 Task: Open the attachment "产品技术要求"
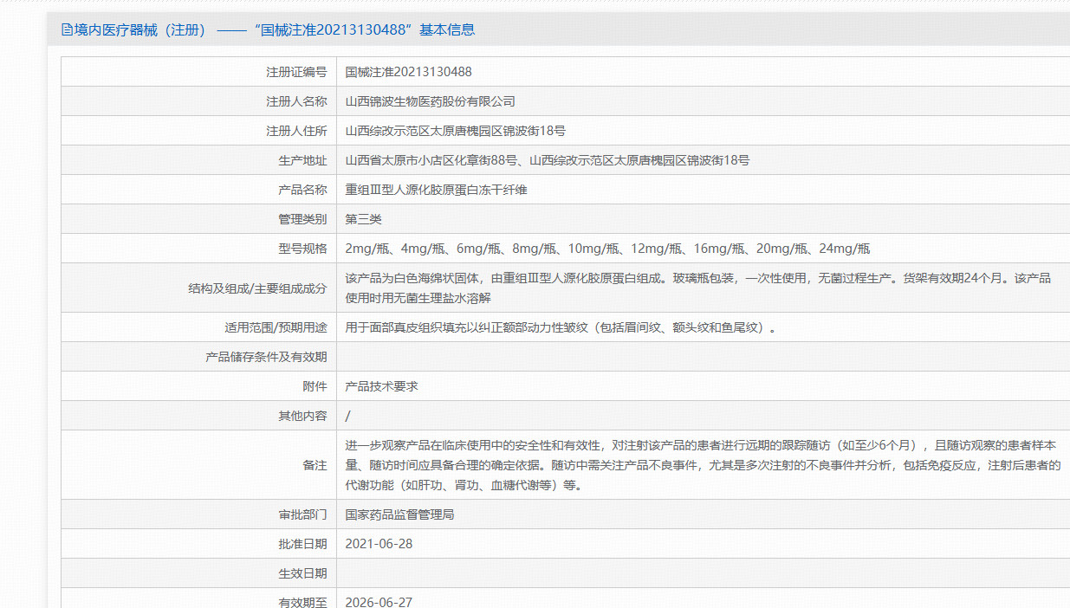tap(382, 385)
